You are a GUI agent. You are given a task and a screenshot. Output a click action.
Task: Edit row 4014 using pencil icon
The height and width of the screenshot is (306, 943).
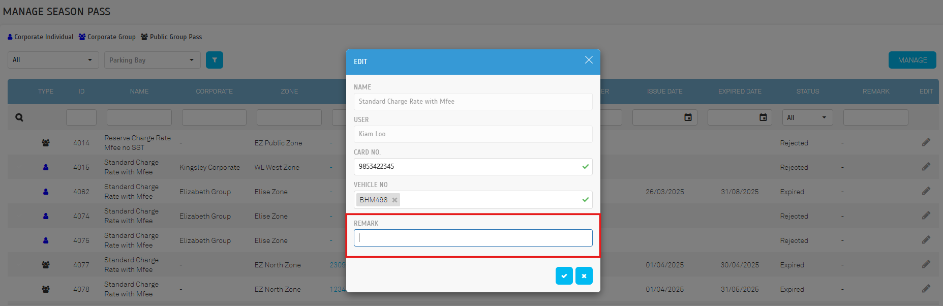click(926, 142)
